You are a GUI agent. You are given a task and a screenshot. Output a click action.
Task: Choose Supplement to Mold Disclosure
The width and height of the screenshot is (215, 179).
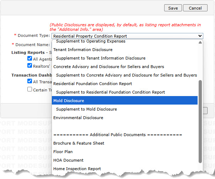pyautogui.click(x=125, y=109)
